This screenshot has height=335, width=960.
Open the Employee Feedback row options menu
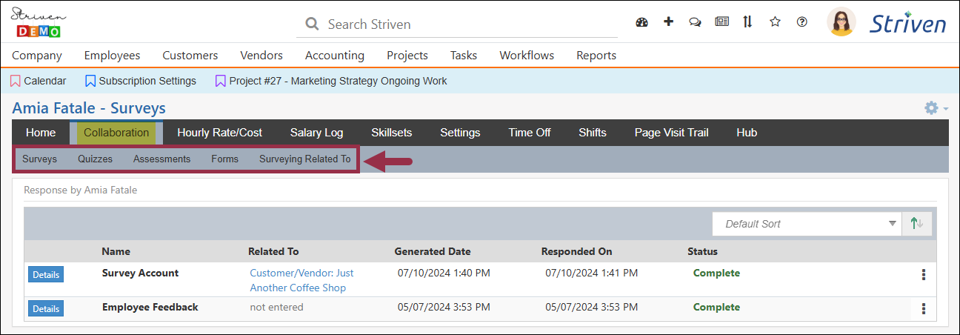[923, 309]
